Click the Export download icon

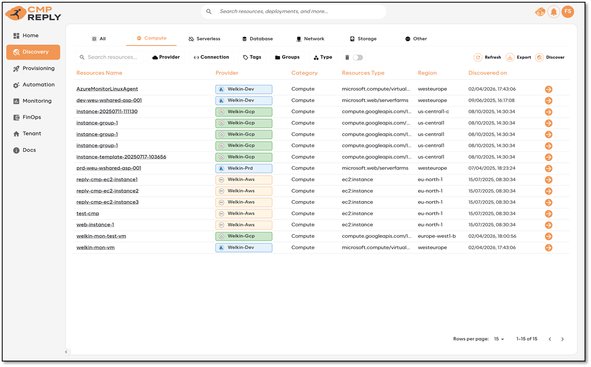click(x=510, y=57)
